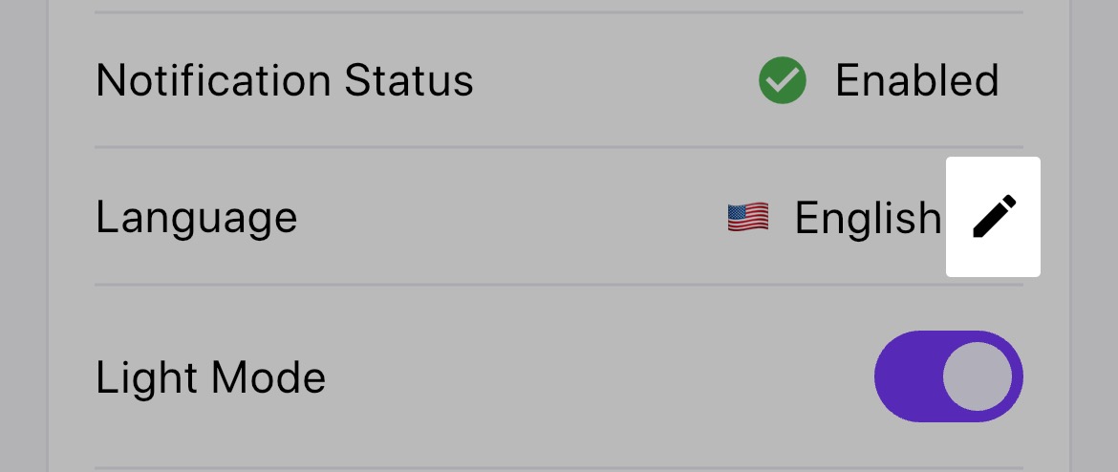Click the green checkmark notification icon

click(x=783, y=80)
